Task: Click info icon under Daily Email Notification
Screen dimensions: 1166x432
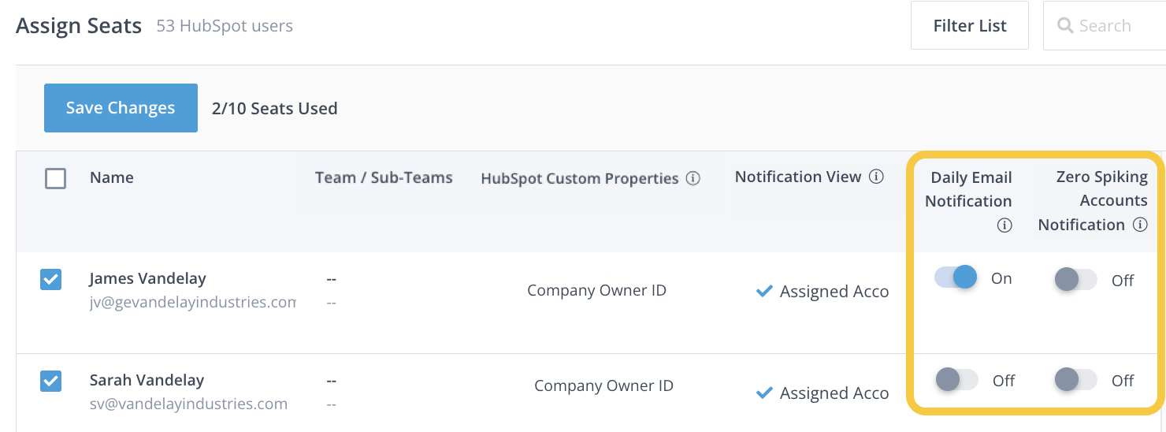Action: [x=1004, y=225]
